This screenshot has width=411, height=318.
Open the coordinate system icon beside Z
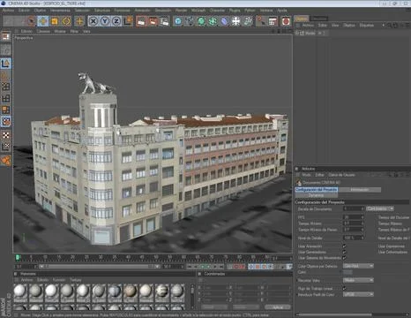point(129,21)
